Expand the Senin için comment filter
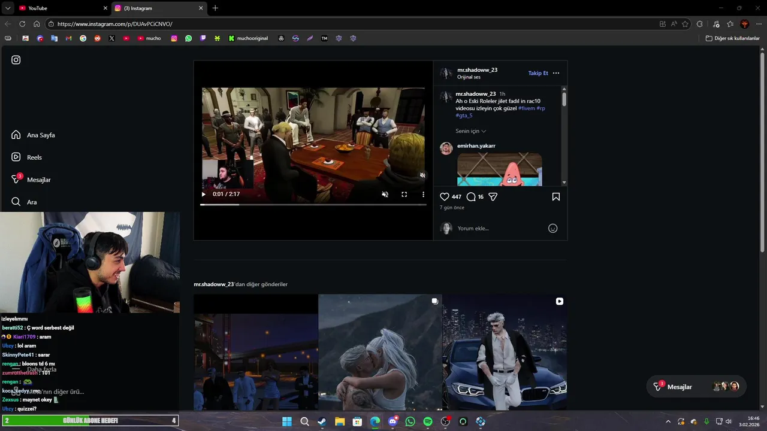Viewport: 767px width, 431px height. pyautogui.click(x=471, y=131)
